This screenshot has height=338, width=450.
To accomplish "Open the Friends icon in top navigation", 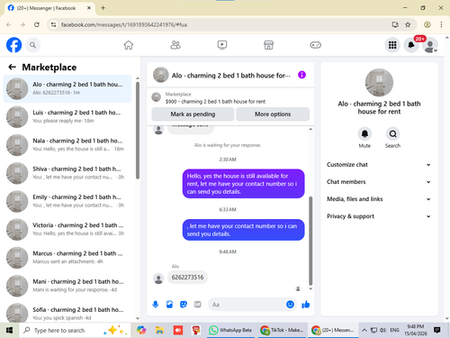I will [175, 45].
